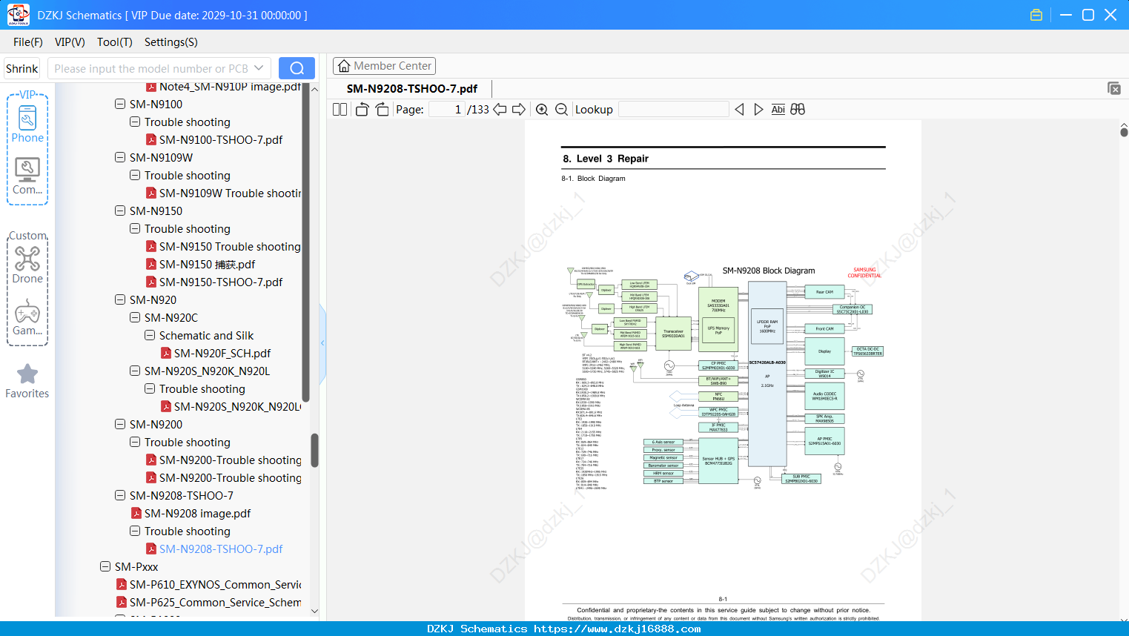Image resolution: width=1129 pixels, height=636 pixels.
Task: Zoom in on the PDF page
Action: 542,109
